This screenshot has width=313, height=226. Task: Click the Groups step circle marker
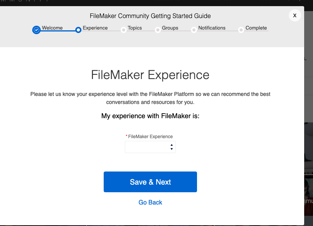(x=158, y=30)
